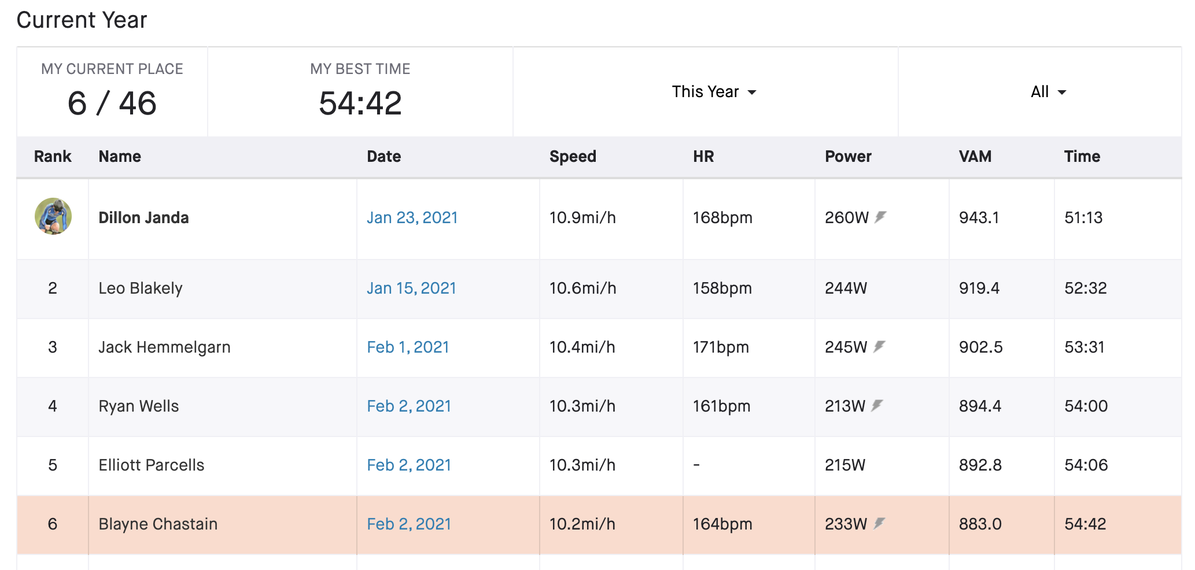The image size is (1195, 570).
Task: Click the HR column header
Action: pyautogui.click(x=703, y=156)
